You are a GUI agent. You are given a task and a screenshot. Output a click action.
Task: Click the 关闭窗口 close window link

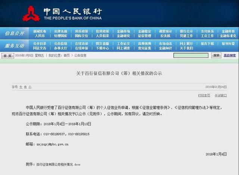pos(221,96)
